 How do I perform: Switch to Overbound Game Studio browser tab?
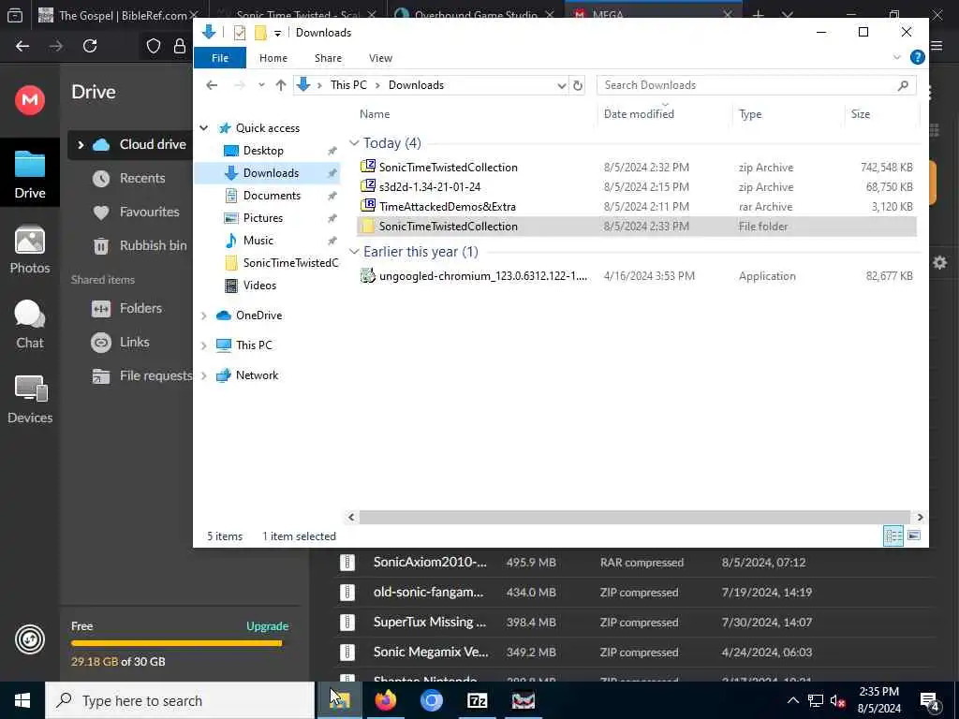click(475, 15)
